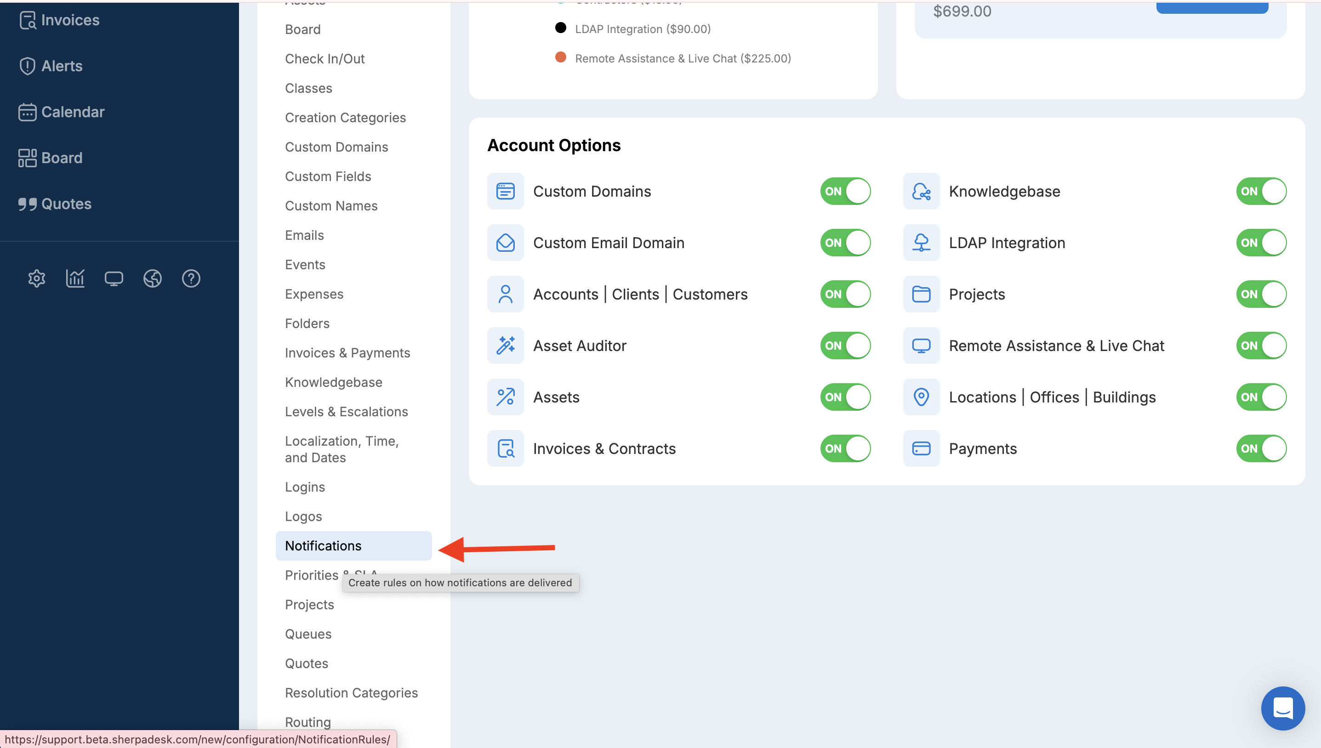Click the monitor screen icon in sidebar

(114, 278)
